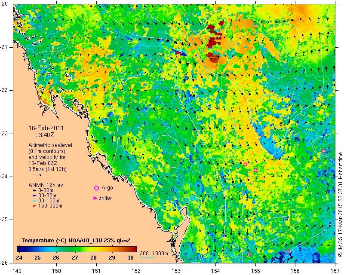The image size is (344, 275).
Task: Click the 'drifter' legend label
Action: tap(105, 198)
